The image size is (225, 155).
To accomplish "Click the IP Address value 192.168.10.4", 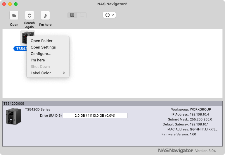I will click(199, 114).
